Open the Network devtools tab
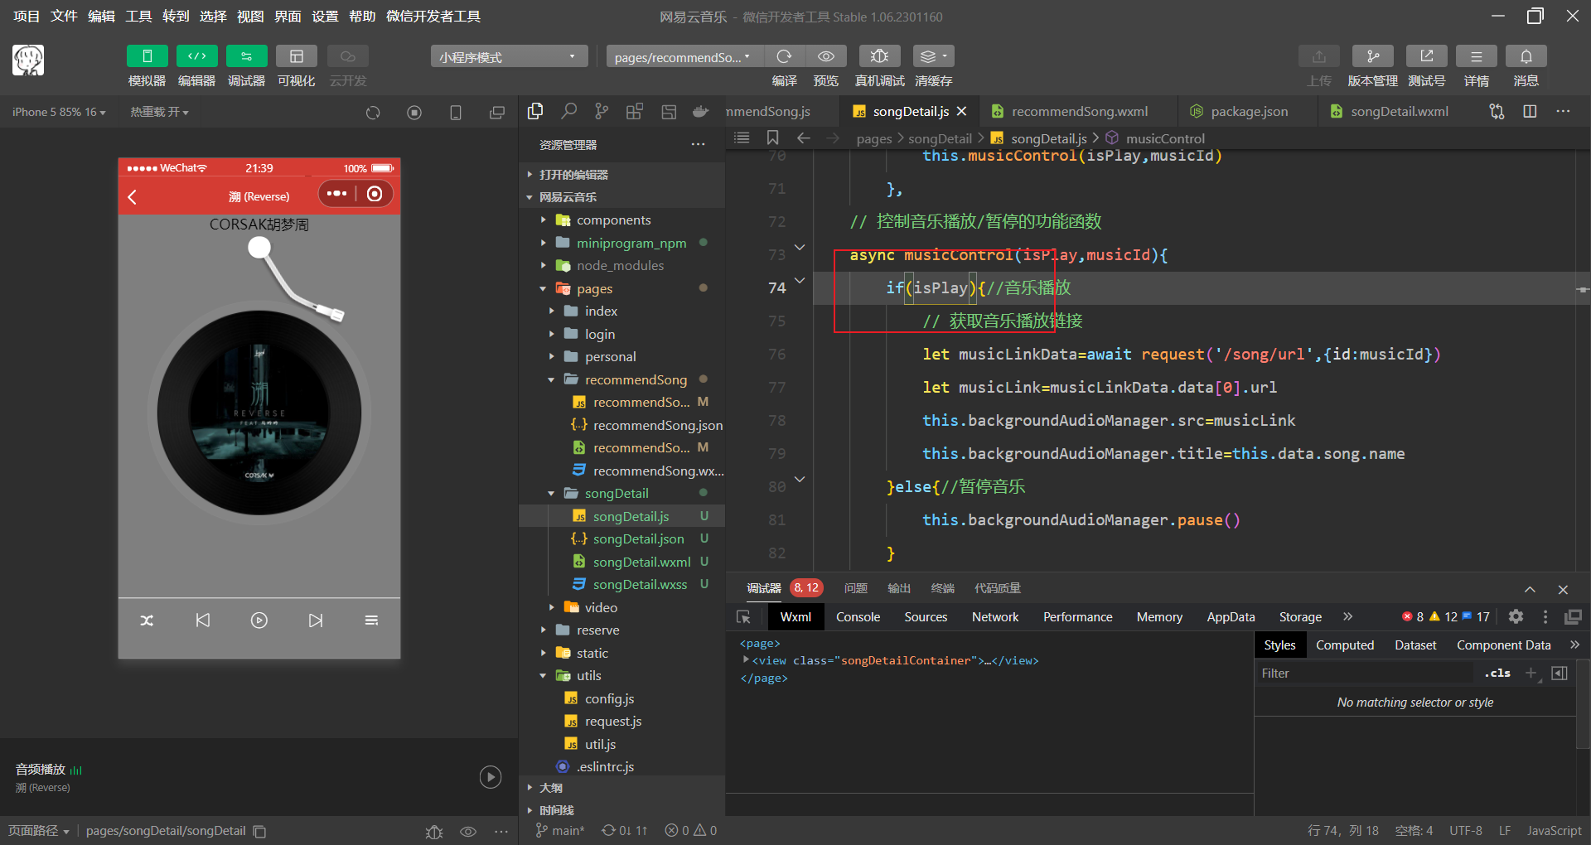 pos(995,616)
